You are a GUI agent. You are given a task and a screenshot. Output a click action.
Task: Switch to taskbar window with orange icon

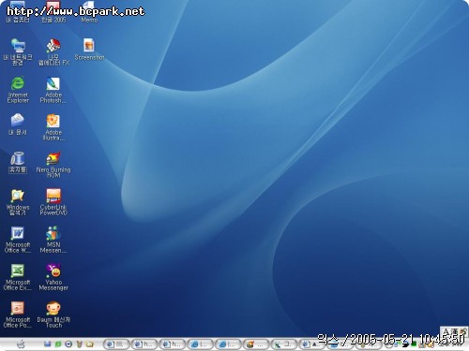click(x=256, y=344)
